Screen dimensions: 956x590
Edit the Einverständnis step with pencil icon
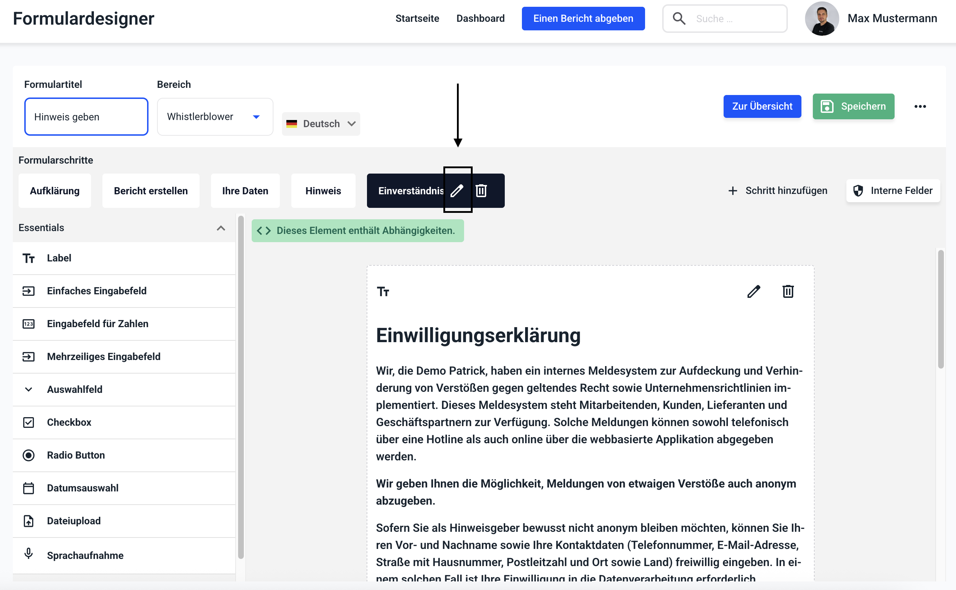pyautogui.click(x=457, y=190)
